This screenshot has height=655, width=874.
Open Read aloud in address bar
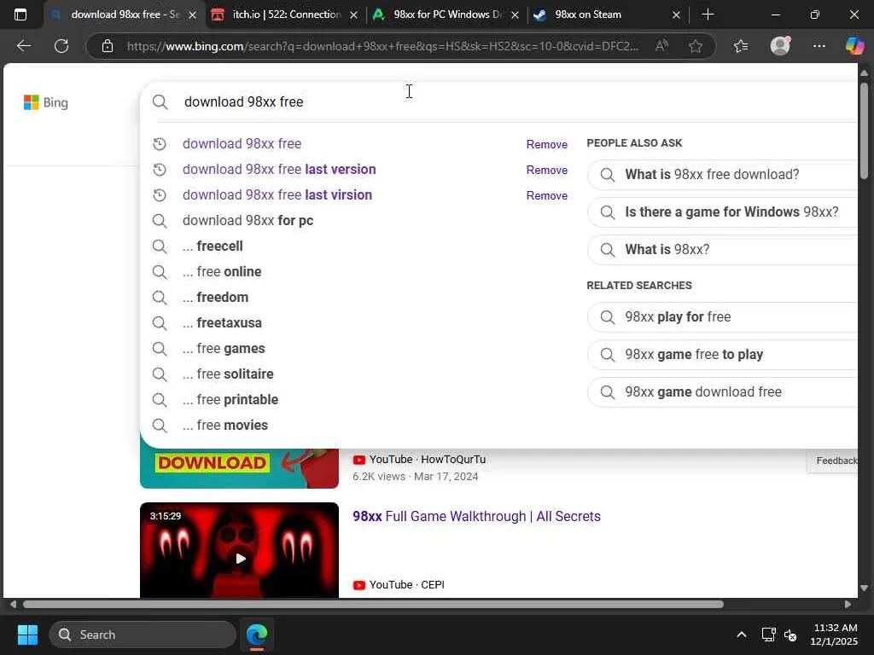pos(661,46)
